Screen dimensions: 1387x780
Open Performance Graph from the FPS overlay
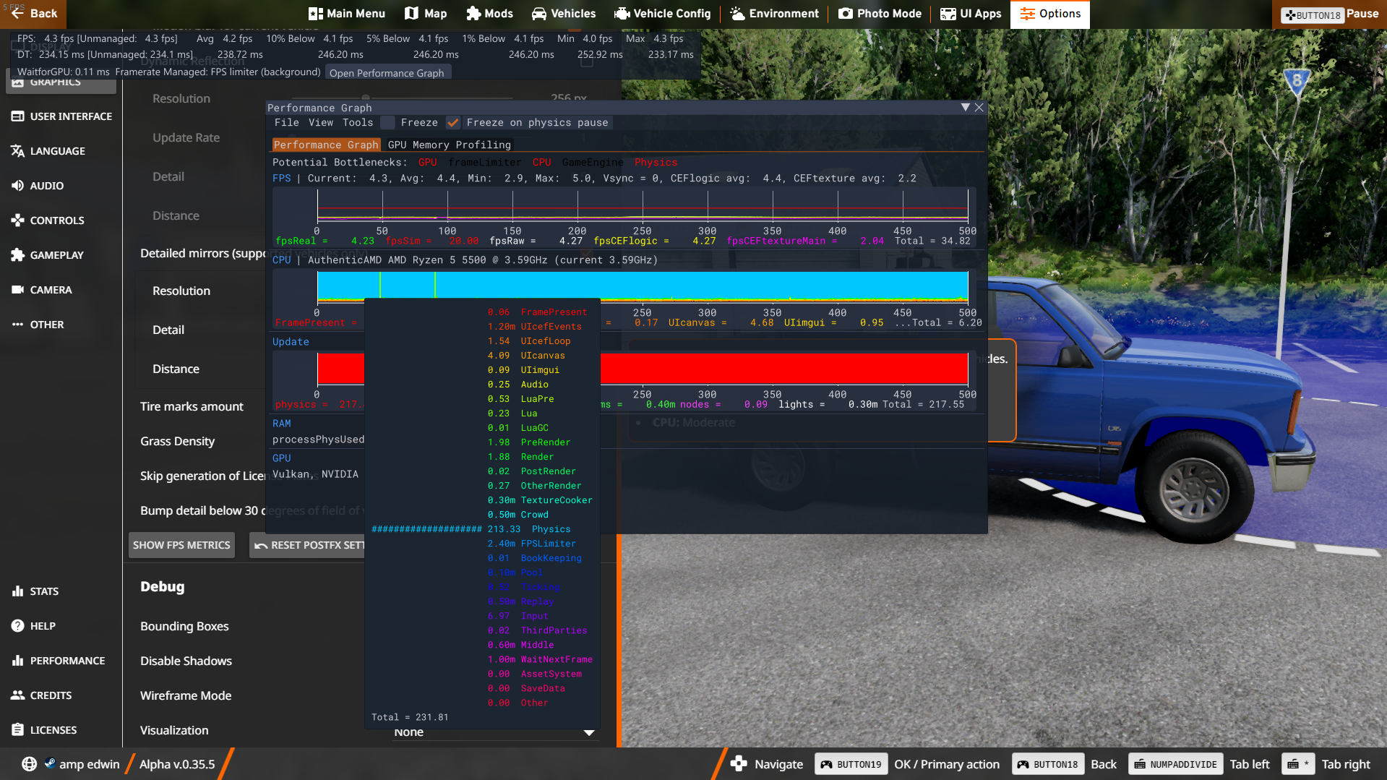click(387, 73)
